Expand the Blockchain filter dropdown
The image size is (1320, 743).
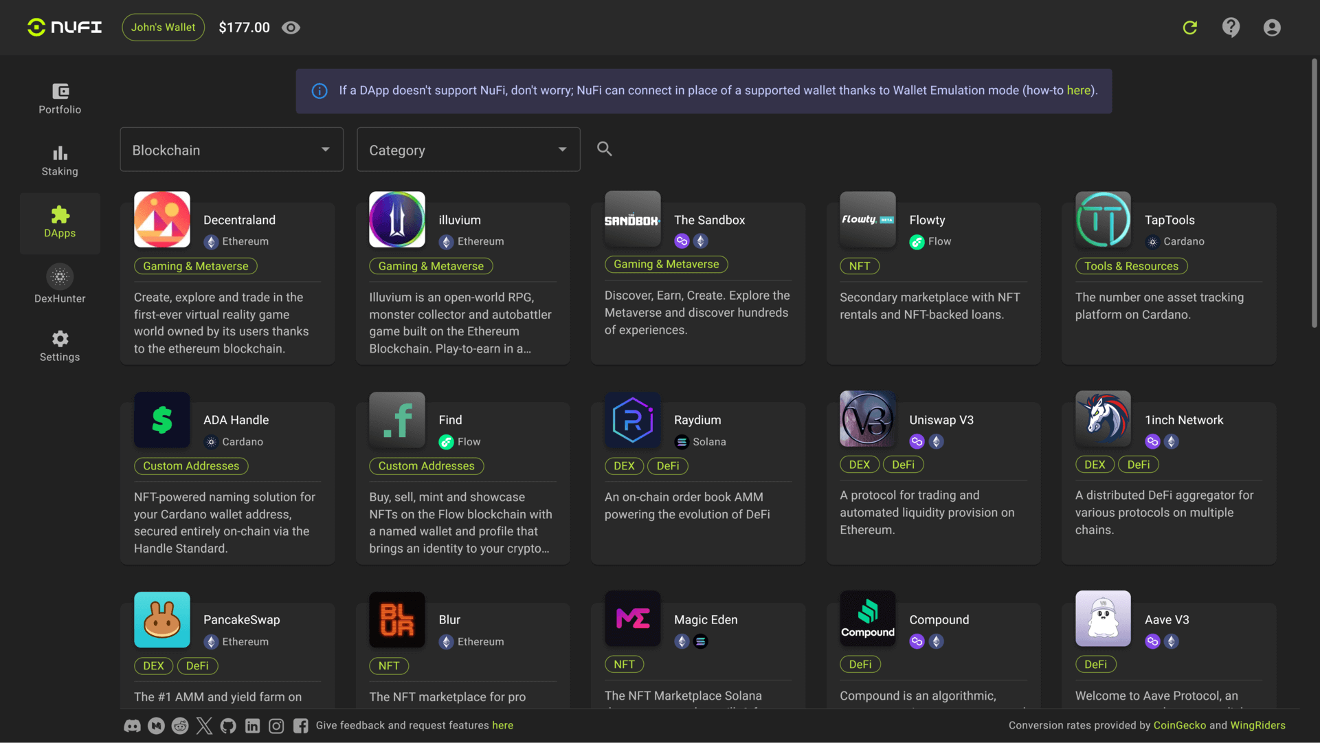[232, 149]
